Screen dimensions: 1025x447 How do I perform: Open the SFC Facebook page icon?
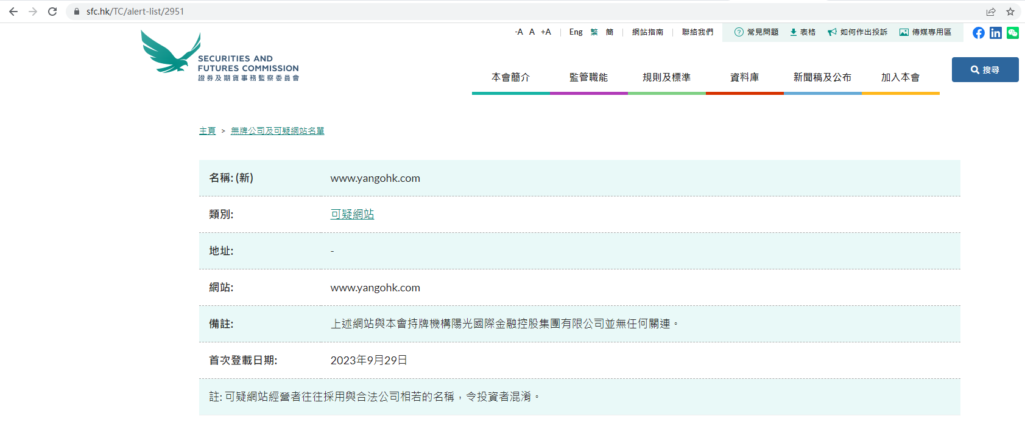[978, 33]
